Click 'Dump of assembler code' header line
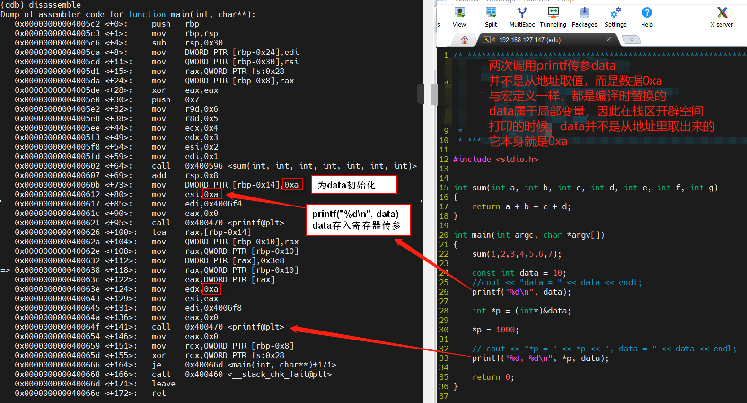747x403 pixels. click(x=128, y=14)
